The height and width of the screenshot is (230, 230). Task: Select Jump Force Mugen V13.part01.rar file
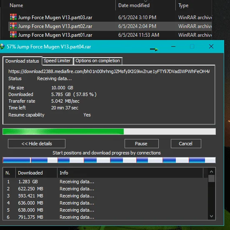[55, 35]
